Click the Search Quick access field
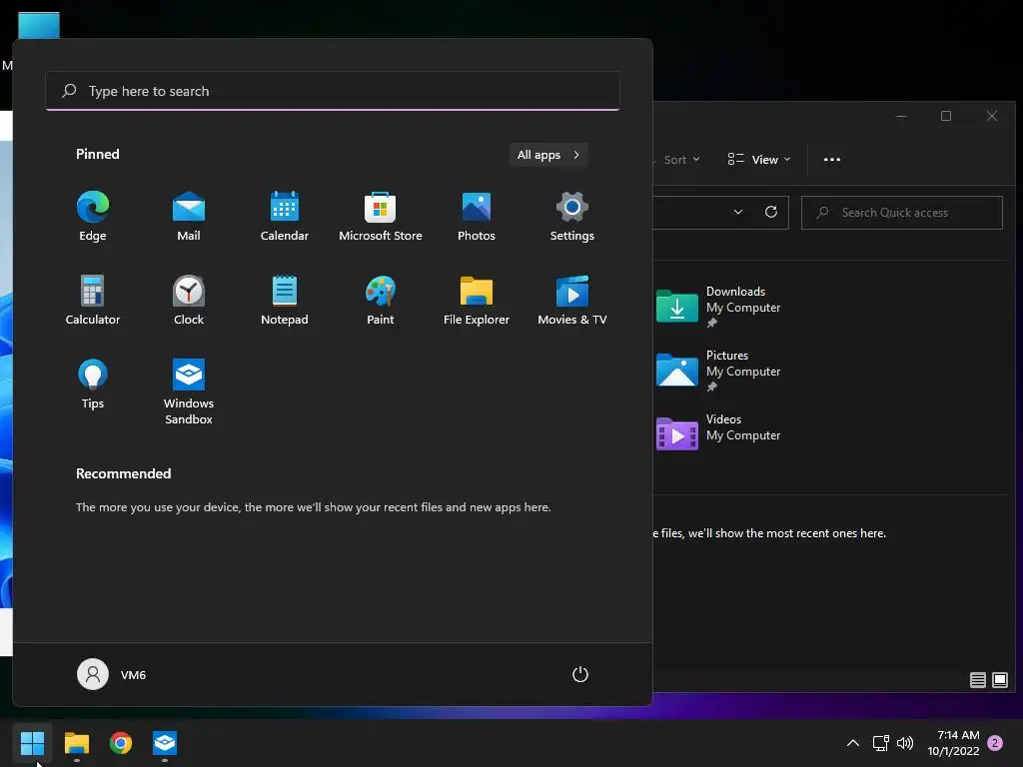The width and height of the screenshot is (1023, 767). 902,213
